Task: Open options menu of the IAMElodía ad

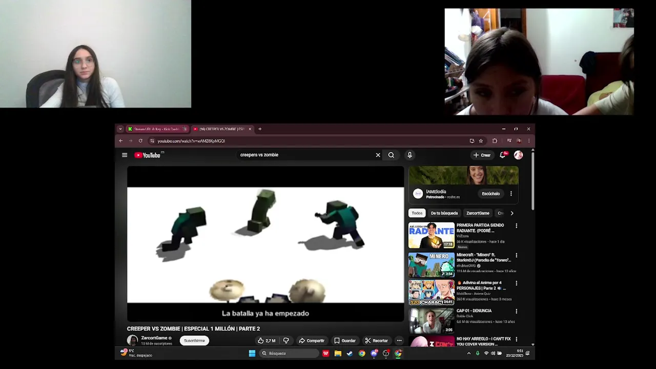Action: pyautogui.click(x=511, y=194)
